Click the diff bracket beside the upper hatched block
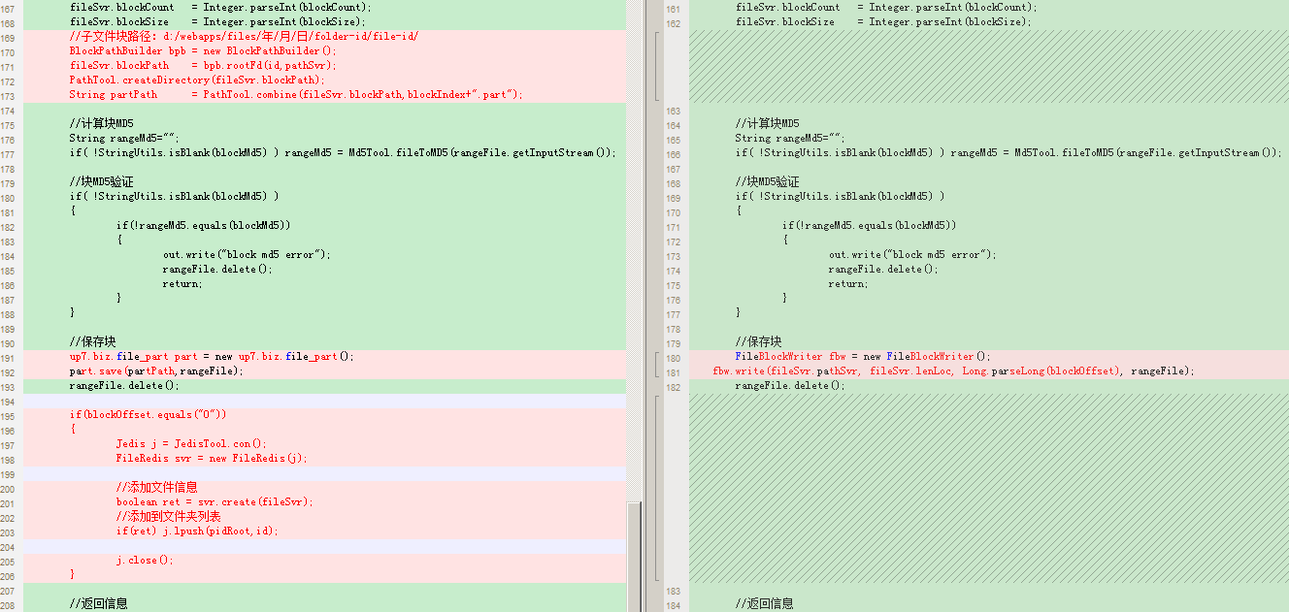The image size is (1289, 612). (x=659, y=65)
